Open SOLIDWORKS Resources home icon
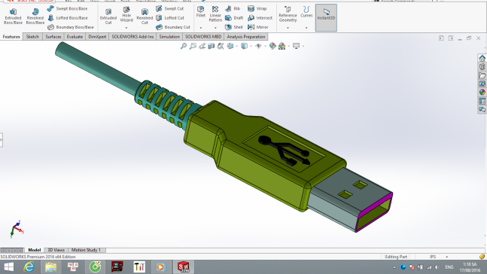This screenshot has height=274, width=487. pos(482,59)
